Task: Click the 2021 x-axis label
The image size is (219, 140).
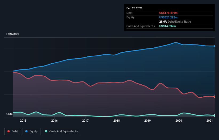Action: 210,121
